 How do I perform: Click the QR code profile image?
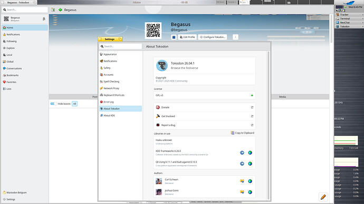[153, 30]
